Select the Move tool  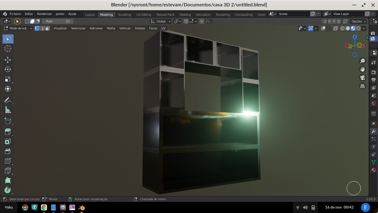[x=8, y=60]
